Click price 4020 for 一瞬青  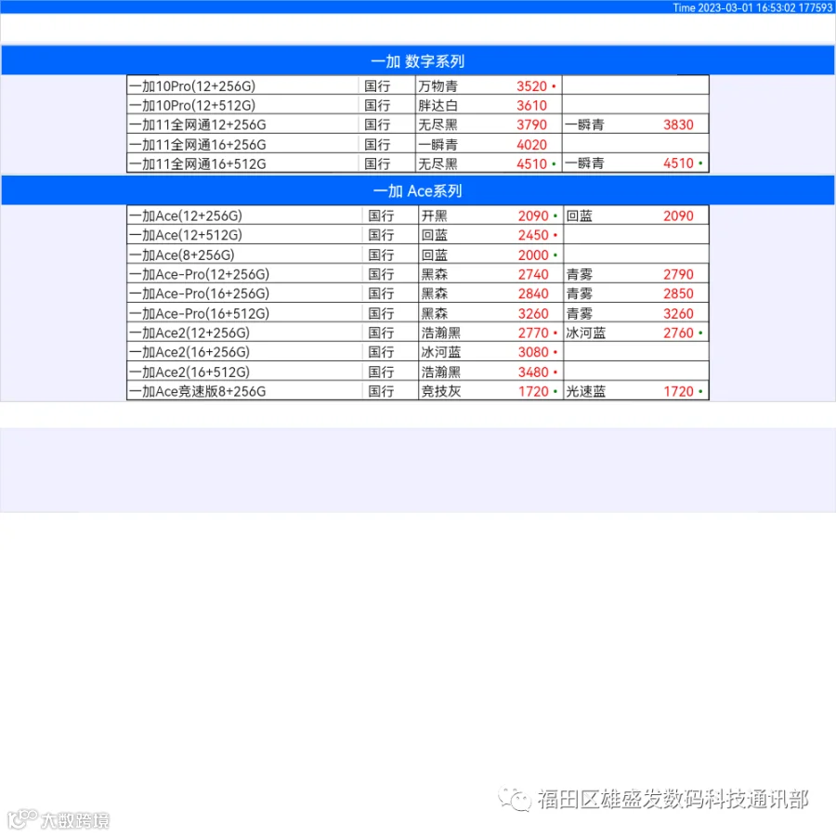[531, 145]
